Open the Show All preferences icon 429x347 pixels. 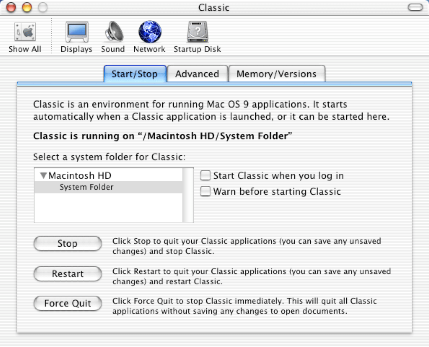click(25, 32)
